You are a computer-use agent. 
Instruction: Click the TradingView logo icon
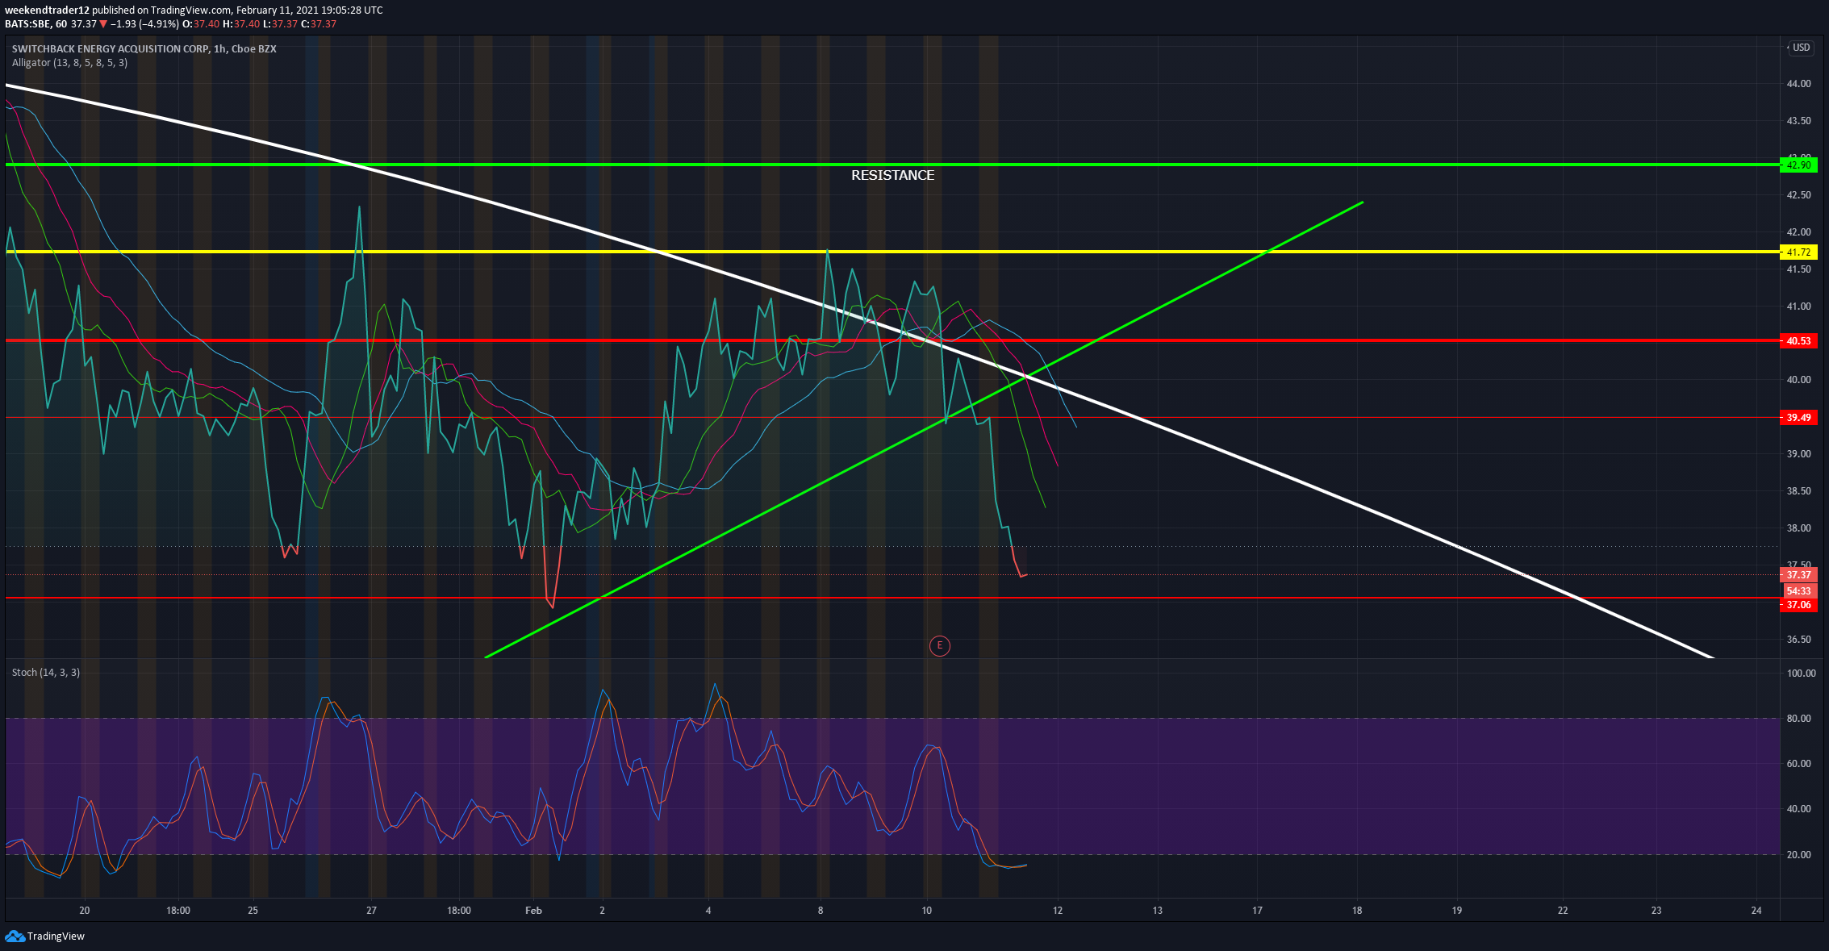pyautogui.click(x=15, y=936)
